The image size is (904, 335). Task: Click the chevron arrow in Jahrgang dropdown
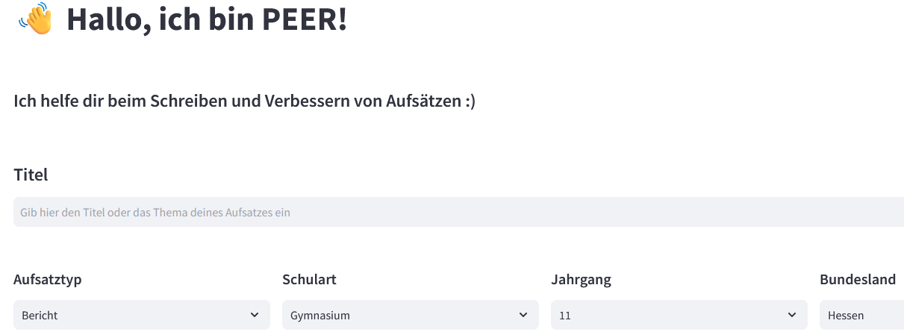(792, 315)
